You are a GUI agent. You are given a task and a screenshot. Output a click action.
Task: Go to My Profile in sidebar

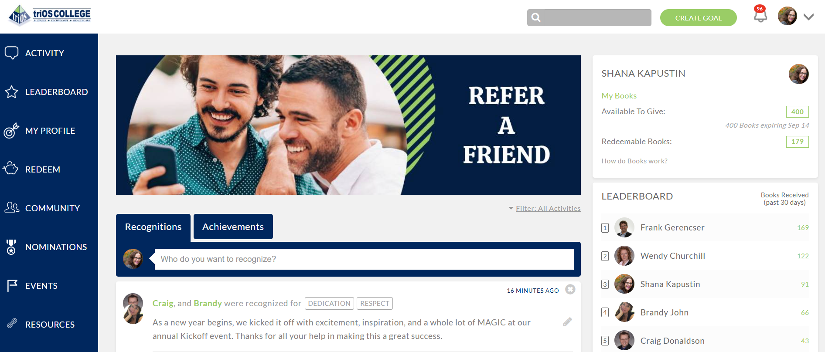point(49,131)
